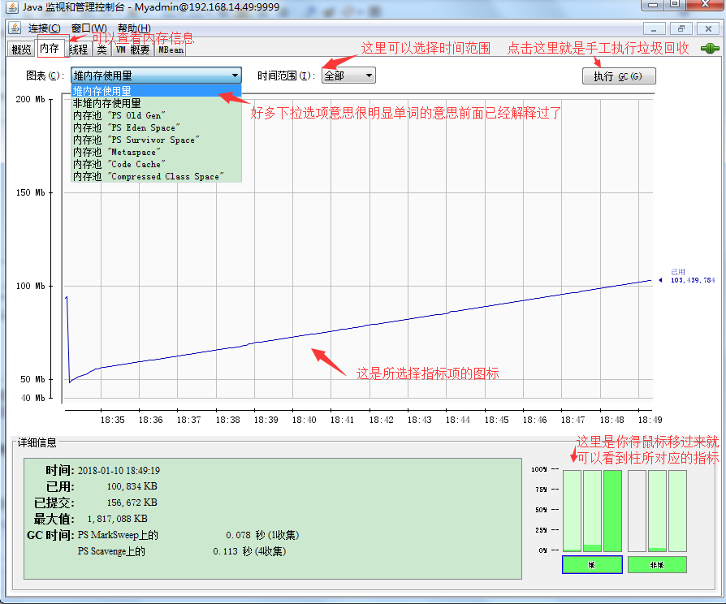Image resolution: width=726 pixels, height=604 pixels.
Task: Switch to the 线程 threads tab
Action: pyautogui.click(x=79, y=50)
